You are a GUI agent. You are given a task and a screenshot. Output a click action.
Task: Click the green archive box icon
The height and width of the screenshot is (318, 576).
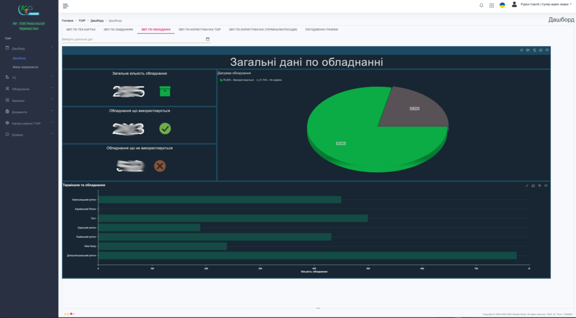click(x=165, y=91)
